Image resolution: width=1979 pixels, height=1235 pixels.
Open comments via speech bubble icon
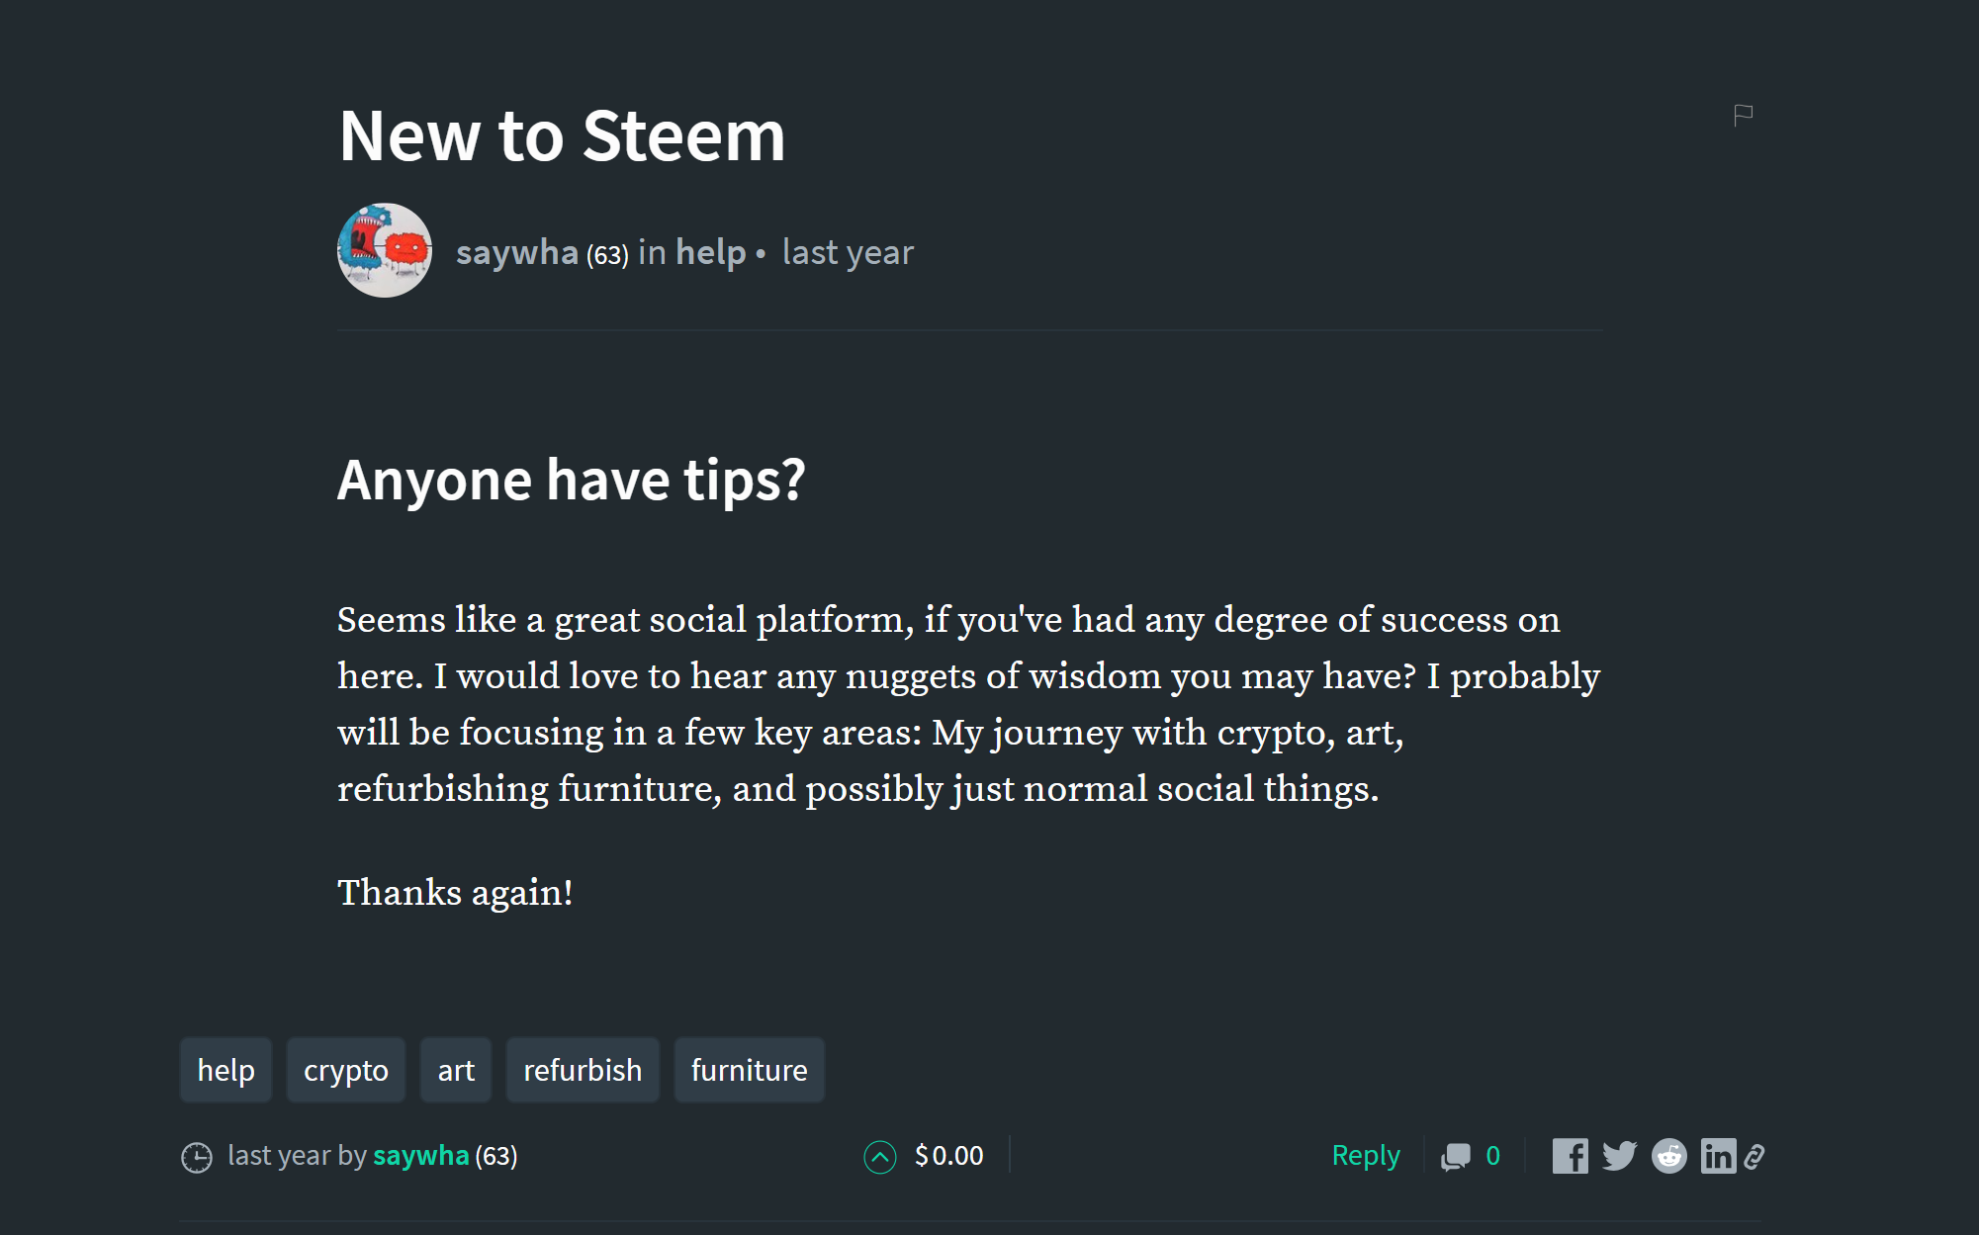1456,1157
